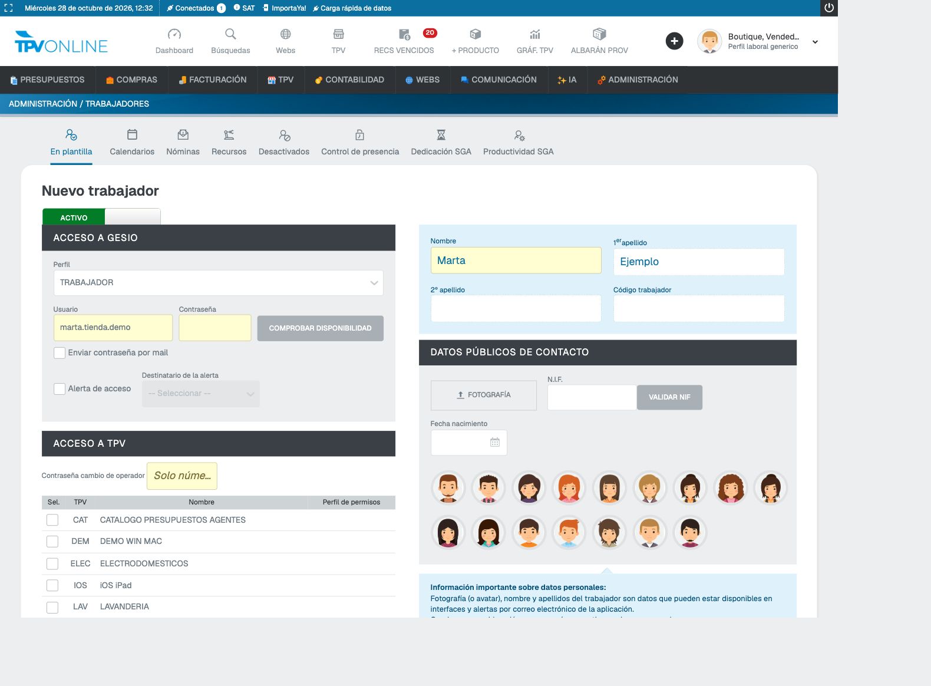Select the CATALOGO PRESUPUESTOS AGENTES TPV checkbox
Image resolution: width=931 pixels, height=686 pixels.
point(52,520)
